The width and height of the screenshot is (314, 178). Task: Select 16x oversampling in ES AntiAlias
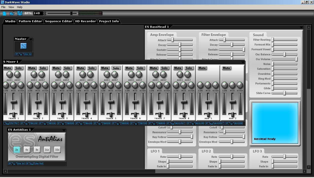(47, 149)
